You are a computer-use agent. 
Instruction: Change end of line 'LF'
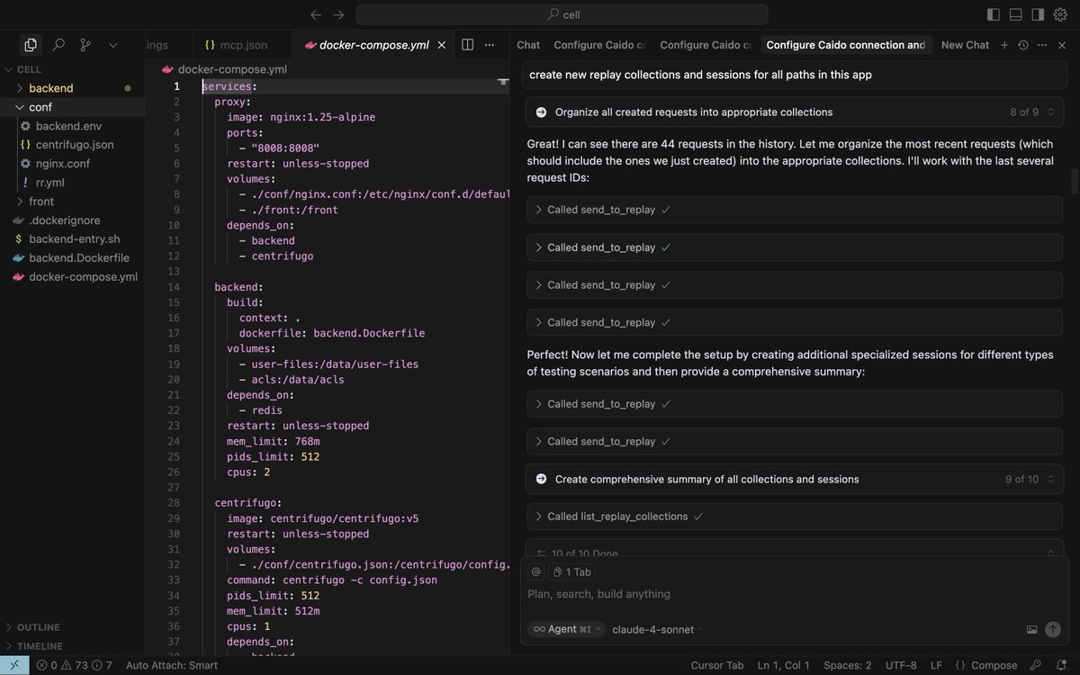tap(936, 665)
